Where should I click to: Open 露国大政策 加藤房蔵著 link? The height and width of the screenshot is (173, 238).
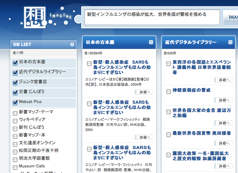point(201,156)
